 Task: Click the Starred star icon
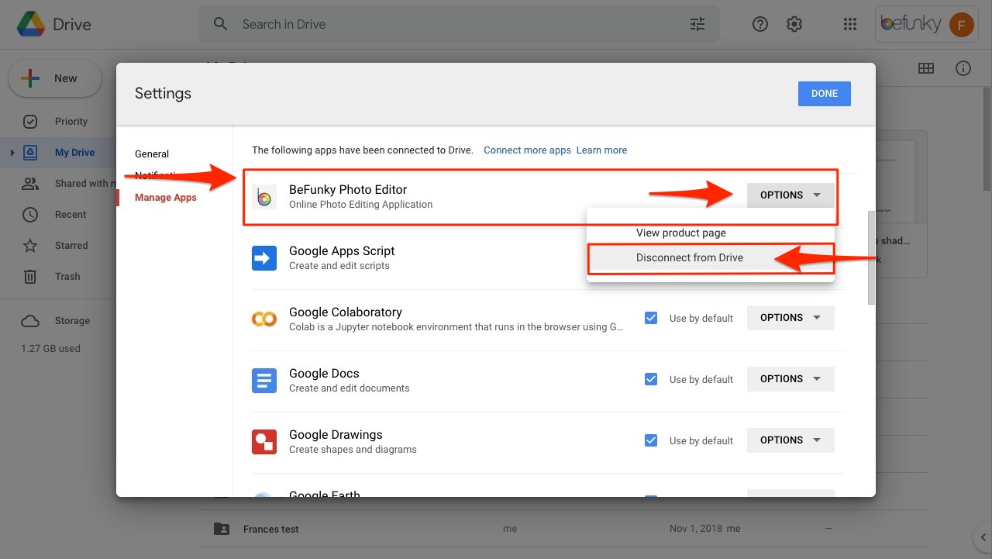(30, 246)
